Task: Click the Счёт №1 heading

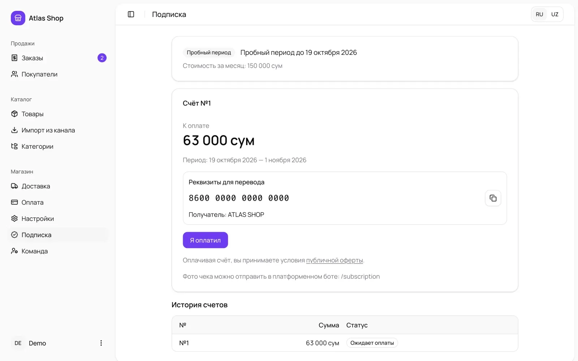Action: coord(197,103)
